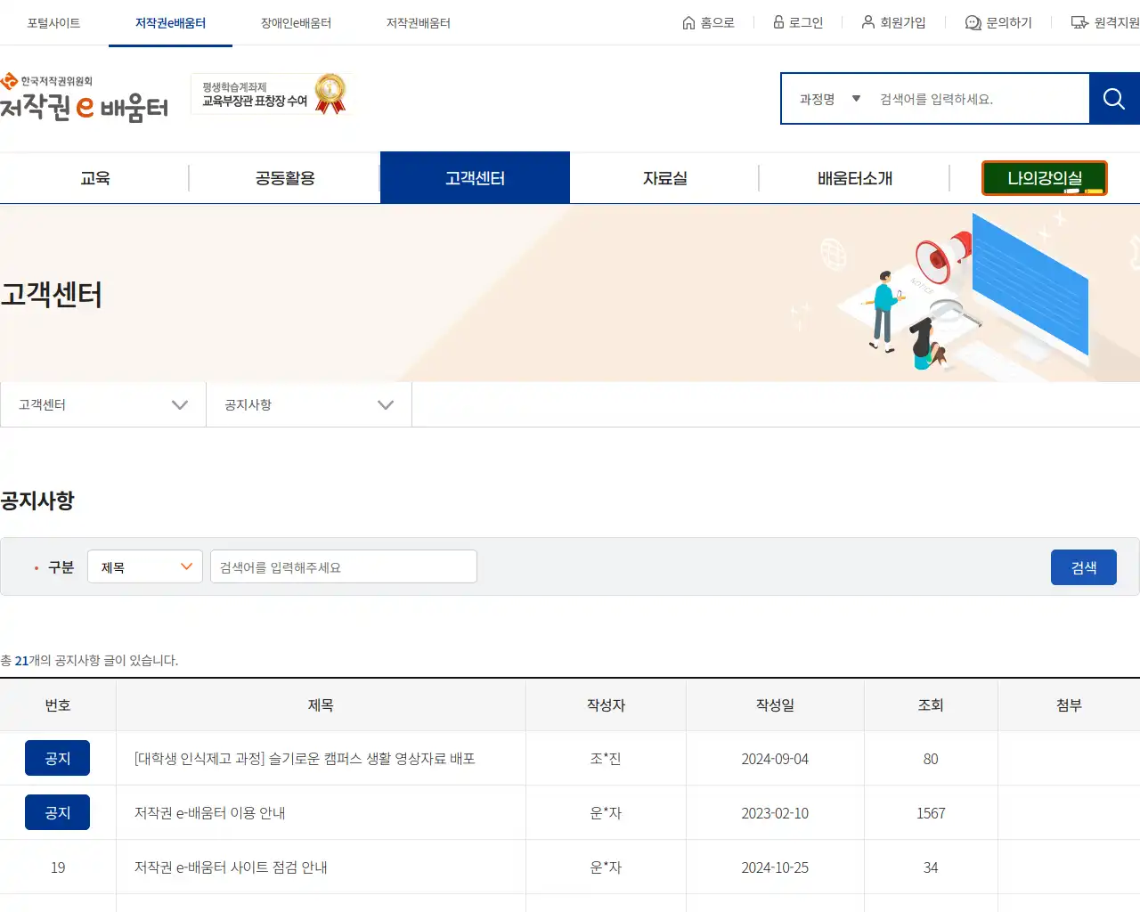Click the monitor icon for 원격지원
The image size is (1140, 912).
point(1079,23)
